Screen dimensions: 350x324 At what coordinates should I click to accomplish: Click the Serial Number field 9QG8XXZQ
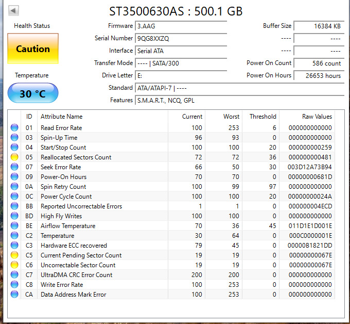(181, 39)
